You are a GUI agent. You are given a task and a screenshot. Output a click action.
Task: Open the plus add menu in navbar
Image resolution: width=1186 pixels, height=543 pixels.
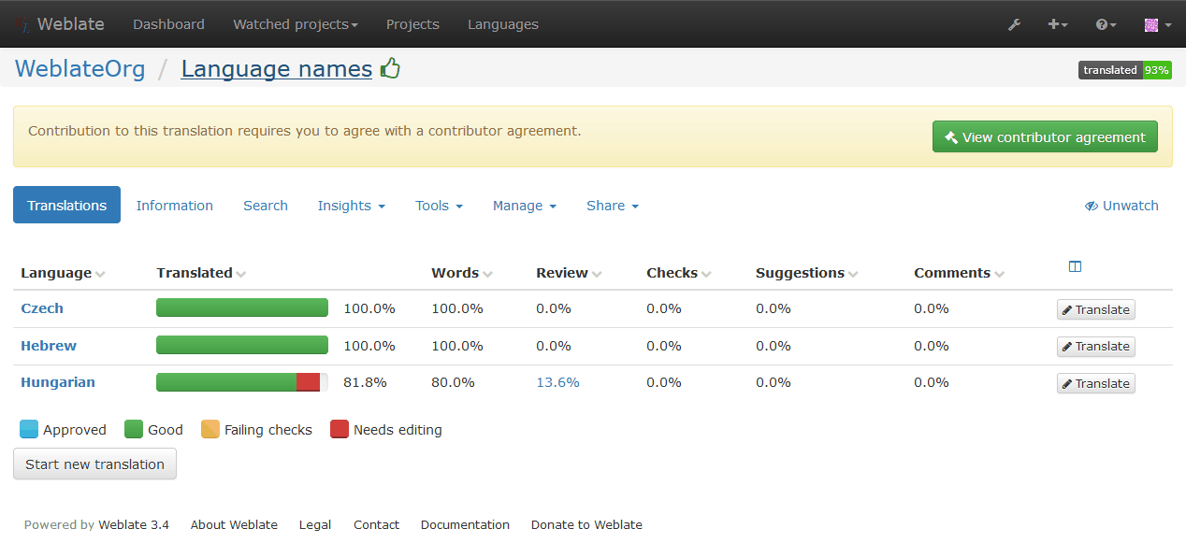tap(1057, 24)
